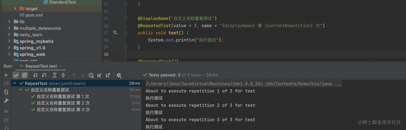Image resolution: width=406 pixels, height=130 pixels.
Task: Open pom.xml under the target folder
Action: [x=34, y=15]
